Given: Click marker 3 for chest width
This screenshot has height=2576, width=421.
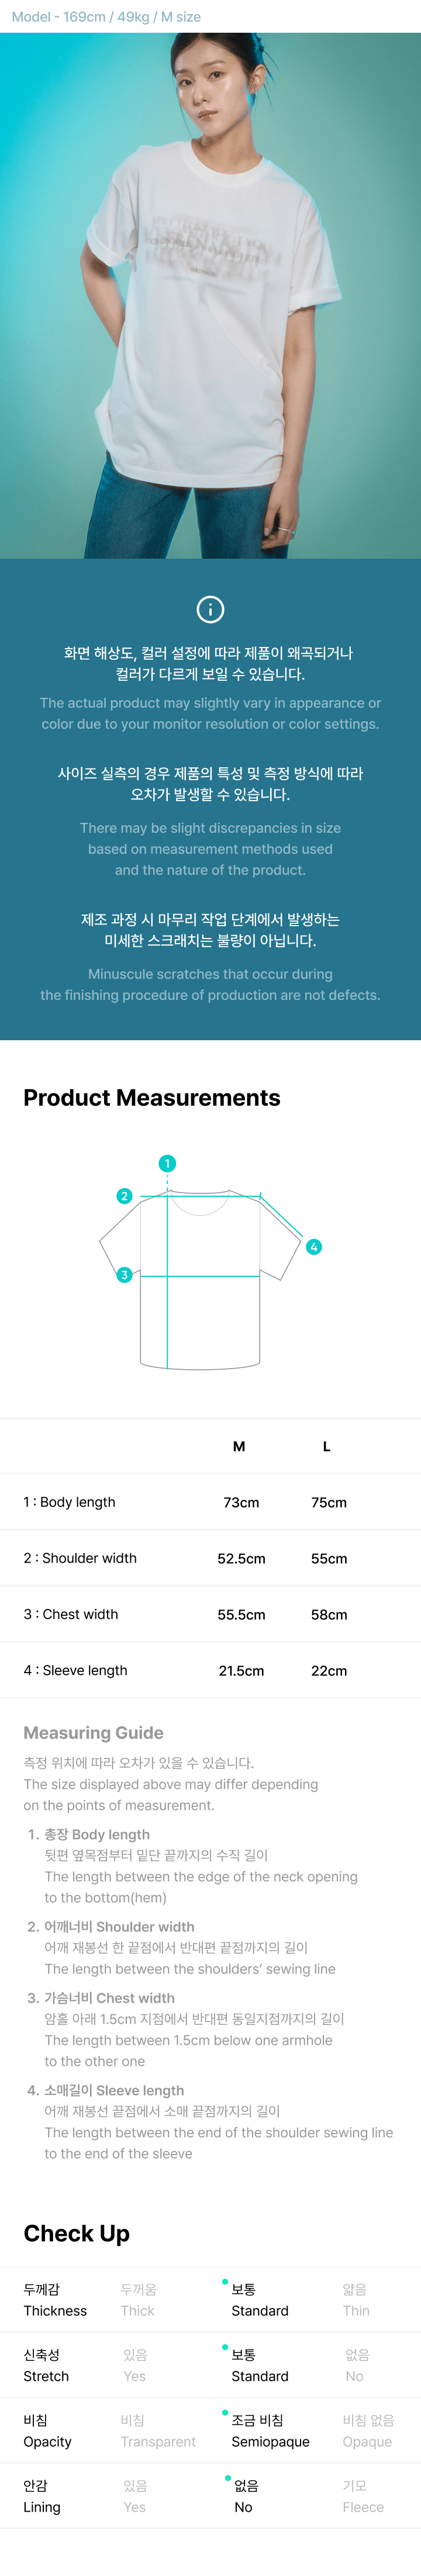Looking at the screenshot, I should point(124,1275).
